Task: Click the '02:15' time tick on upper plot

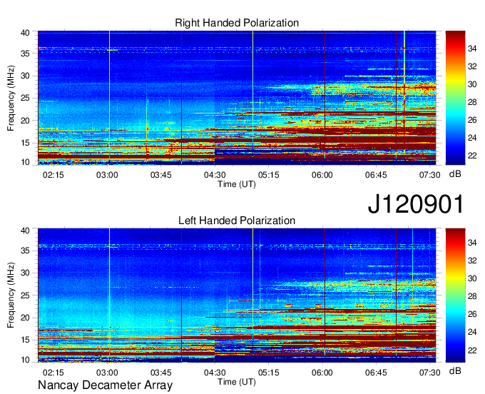Action: [x=53, y=175]
